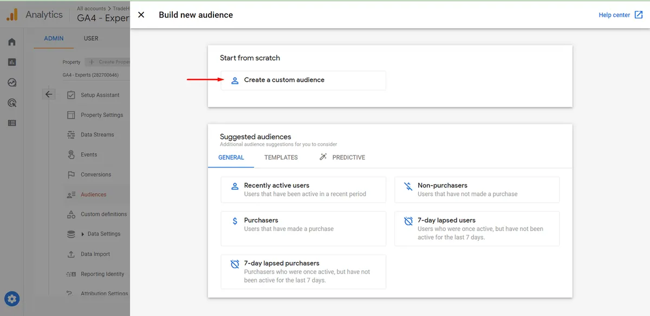The height and width of the screenshot is (316, 650).
Task: Click the Reporting Identity icon
Action: 71,274
